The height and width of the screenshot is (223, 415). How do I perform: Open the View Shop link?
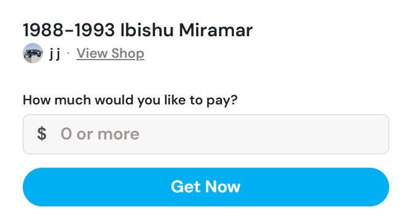[x=111, y=53]
